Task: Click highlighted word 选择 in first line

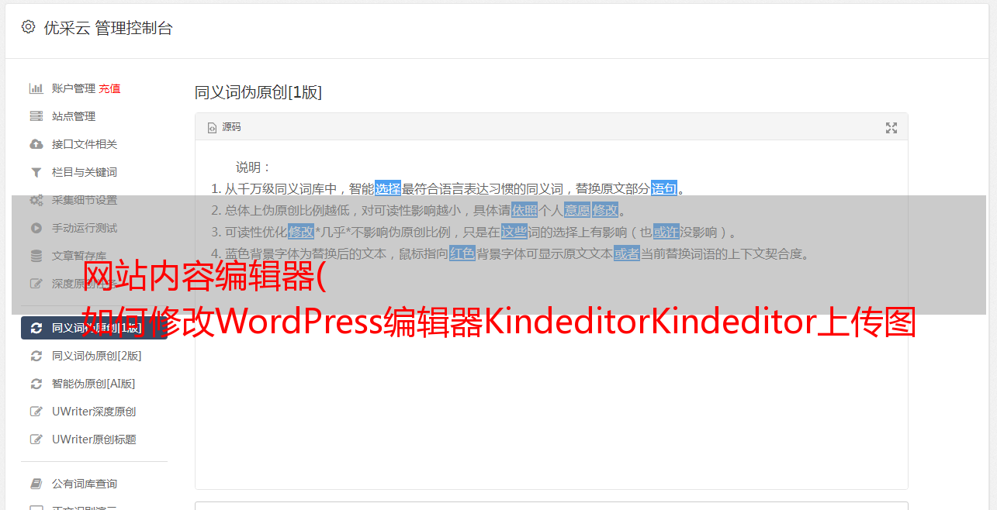Action: click(388, 188)
